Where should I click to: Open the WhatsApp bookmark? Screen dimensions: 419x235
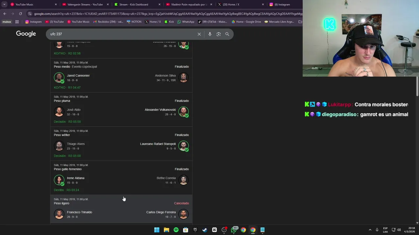pos(186,22)
